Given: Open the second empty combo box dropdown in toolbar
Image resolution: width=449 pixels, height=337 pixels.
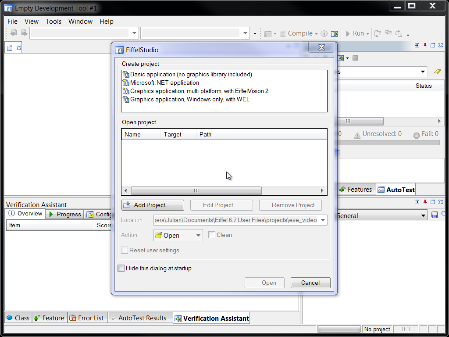Looking at the screenshot, I should (245, 33).
